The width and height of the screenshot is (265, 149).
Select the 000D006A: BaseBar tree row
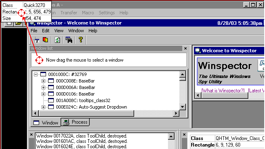point(75,87)
